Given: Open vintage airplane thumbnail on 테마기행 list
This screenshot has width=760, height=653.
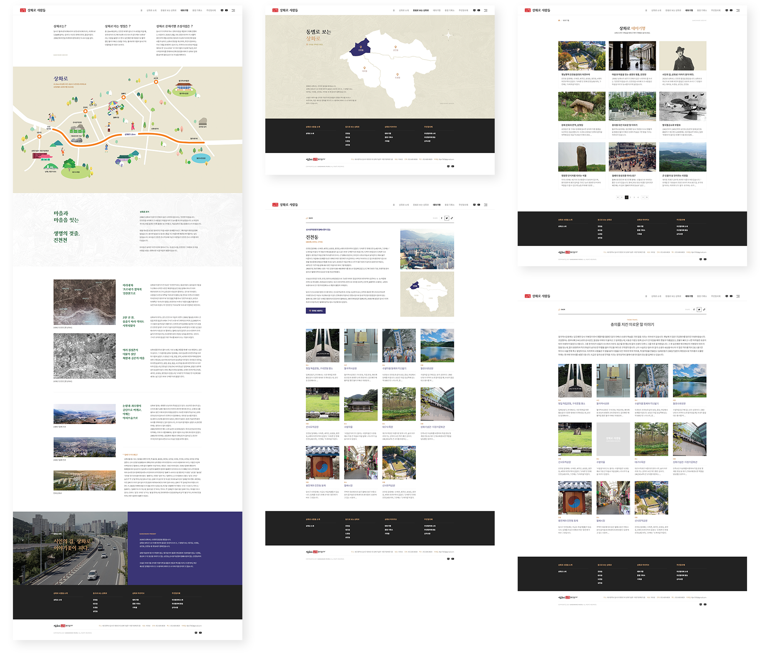Looking at the screenshot, I should (x=682, y=106).
